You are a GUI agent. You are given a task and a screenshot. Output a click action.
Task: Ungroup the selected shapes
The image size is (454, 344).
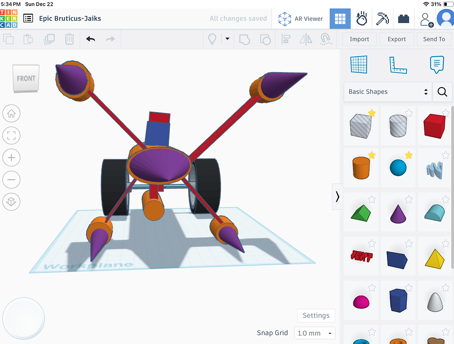pyautogui.click(x=265, y=39)
